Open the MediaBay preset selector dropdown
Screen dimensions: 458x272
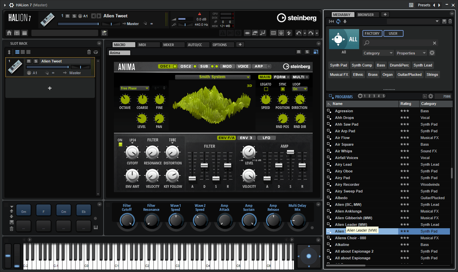pos(413,21)
